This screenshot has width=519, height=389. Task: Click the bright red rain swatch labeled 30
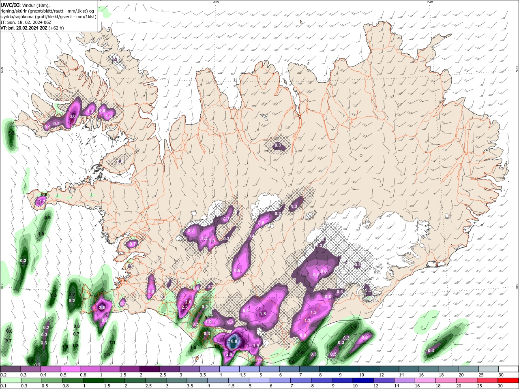pyautogui.click(x=508, y=380)
